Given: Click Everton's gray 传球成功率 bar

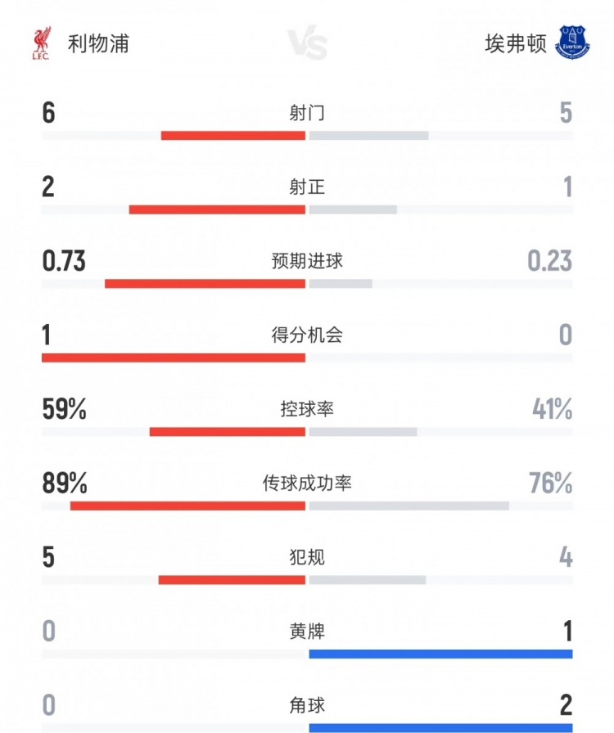Looking at the screenshot, I should (409, 506).
